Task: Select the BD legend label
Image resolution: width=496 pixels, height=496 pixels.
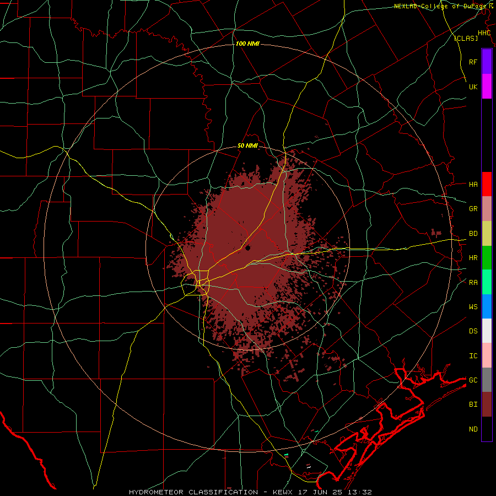Action: pyautogui.click(x=473, y=234)
